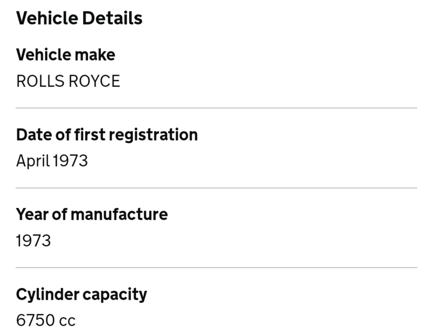Click the divider line above Cylinder capacity
Image resolution: width=432 pixels, height=336 pixels.
point(216,267)
